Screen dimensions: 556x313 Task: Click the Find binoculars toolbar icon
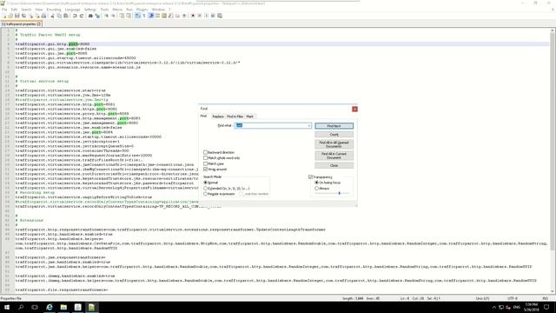tap(90, 16)
